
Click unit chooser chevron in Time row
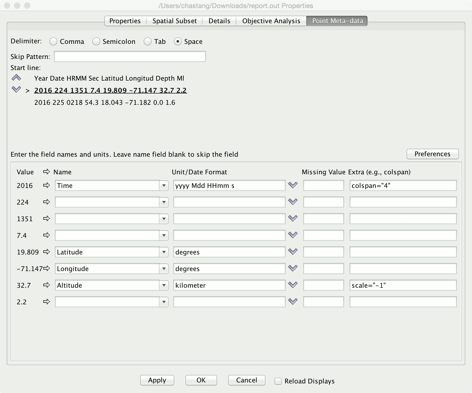coord(293,185)
